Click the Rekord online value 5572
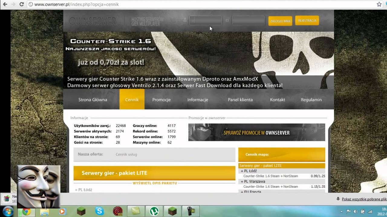This screenshot has height=217, width=387. (x=171, y=131)
